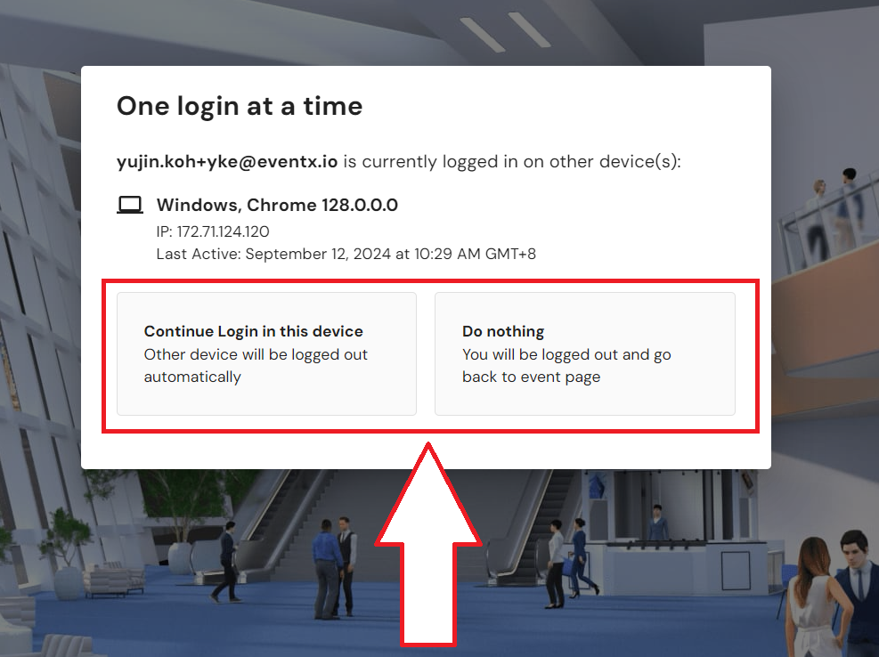Click the One login at a time heading

(x=240, y=107)
